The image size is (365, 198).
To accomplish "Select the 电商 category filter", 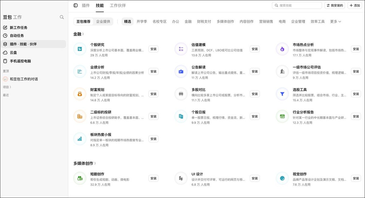I will click(x=282, y=22).
